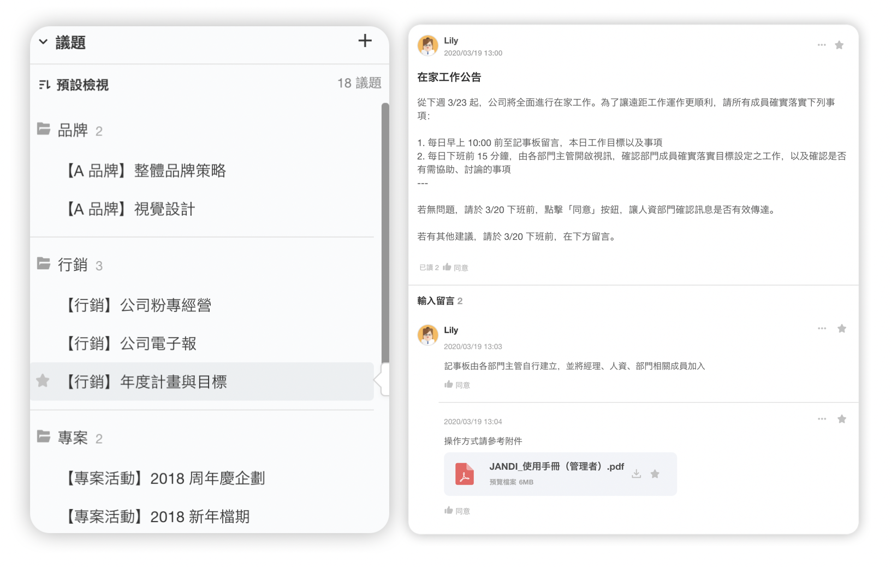Like the 記事板 comment with 同意
Viewport: 891px width, 567px height.
[x=457, y=385]
